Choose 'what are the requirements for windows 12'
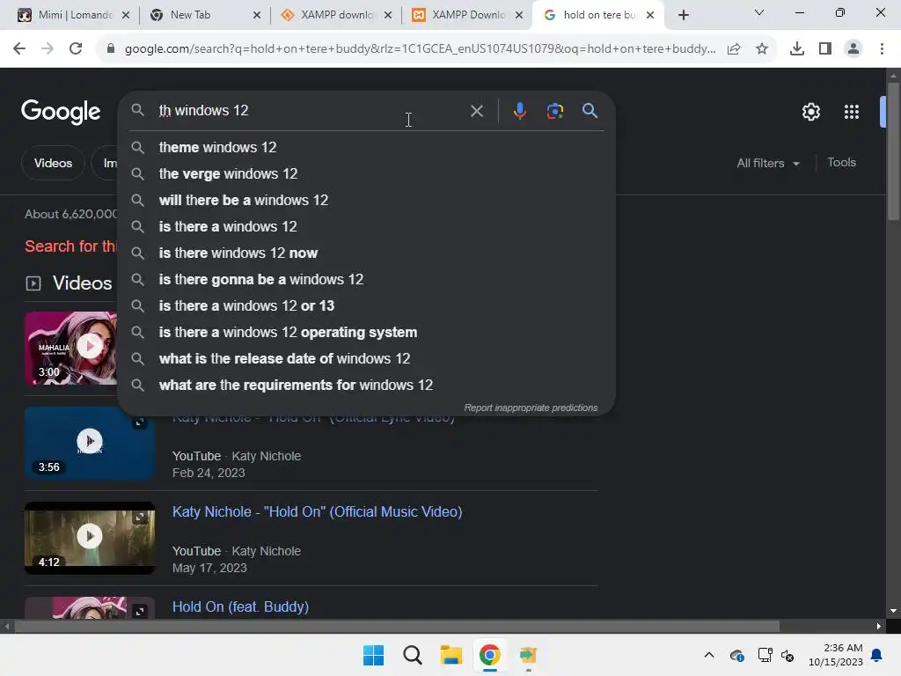 [x=366, y=386]
